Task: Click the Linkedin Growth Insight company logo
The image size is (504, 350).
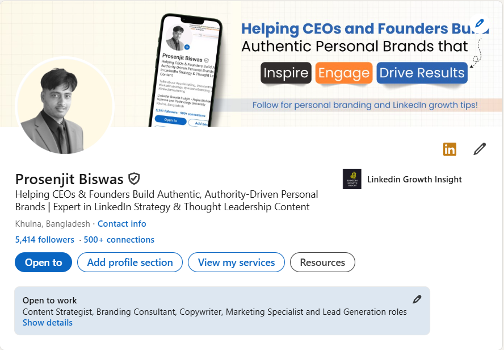Action: tap(352, 179)
